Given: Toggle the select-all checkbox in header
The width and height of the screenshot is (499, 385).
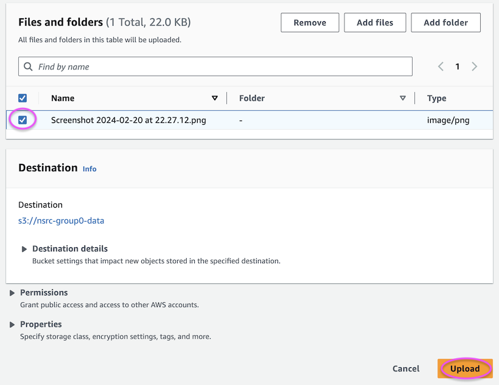Looking at the screenshot, I should tap(23, 98).
